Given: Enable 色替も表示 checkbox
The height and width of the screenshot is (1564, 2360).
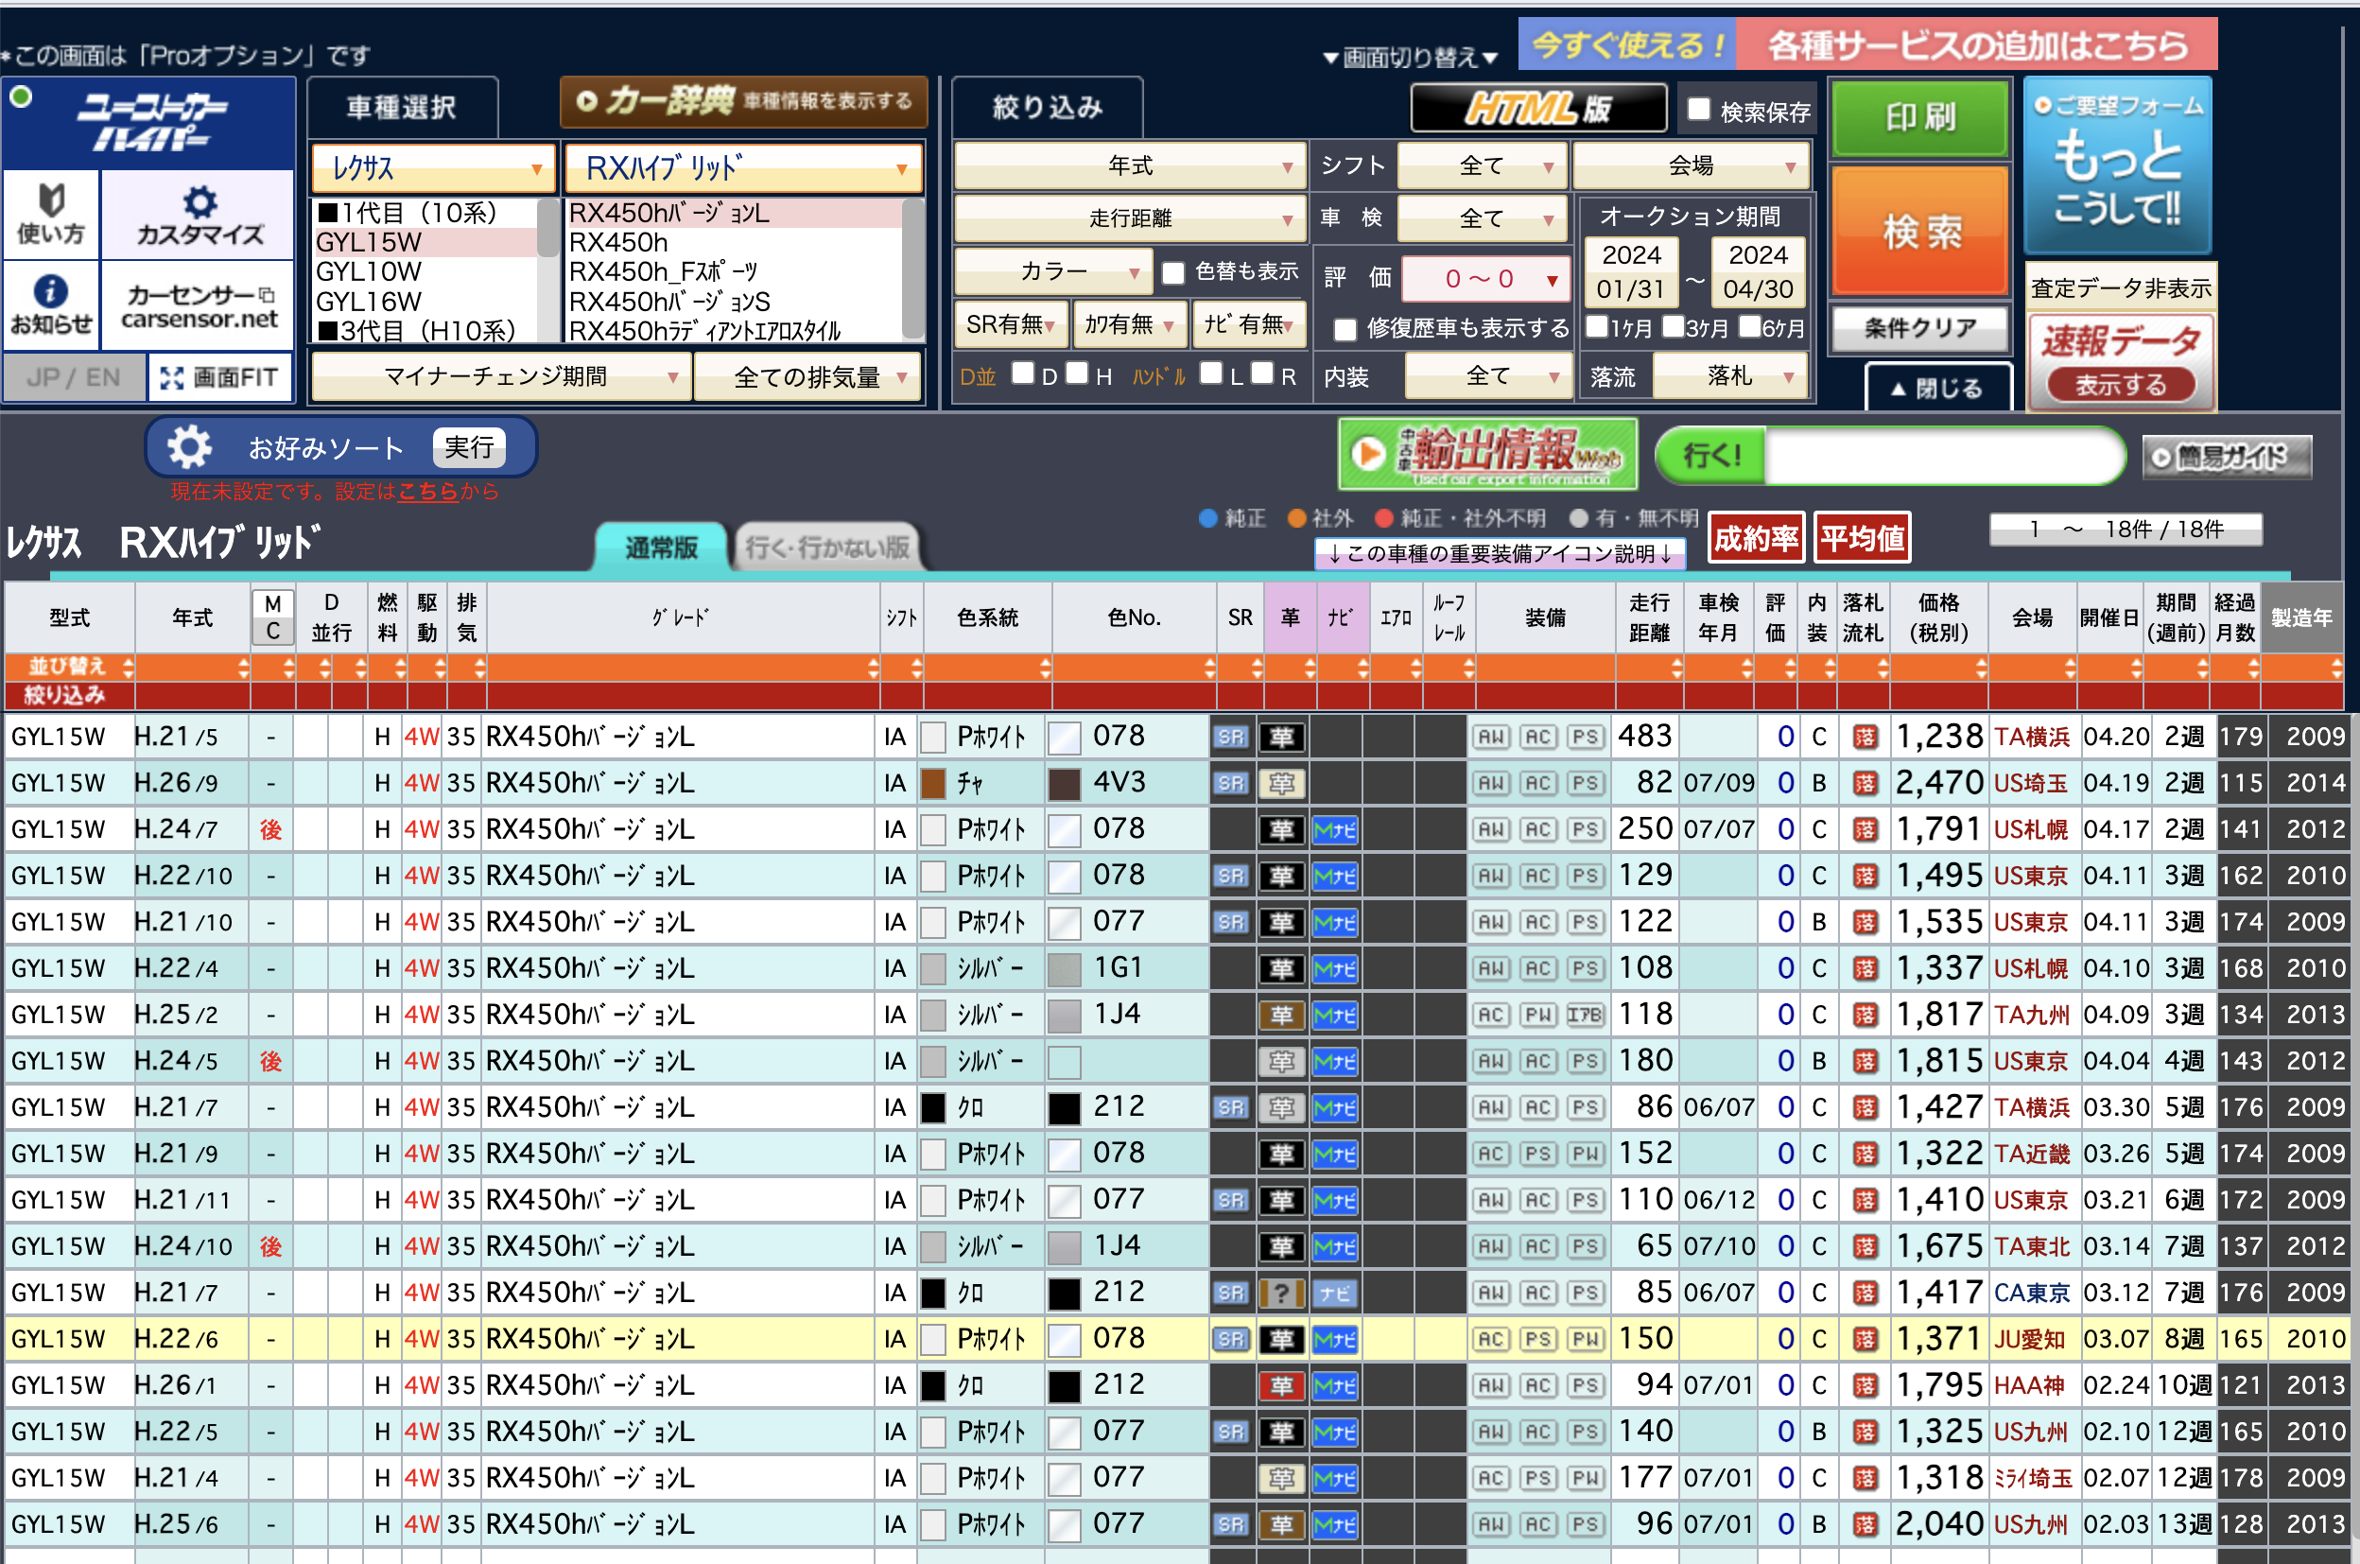Looking at the screenshot, I should point(1174,271).
